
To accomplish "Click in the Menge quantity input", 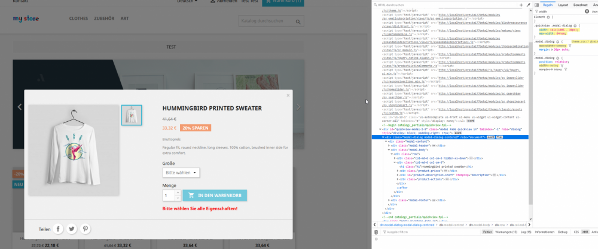I will [x=169, y=195].
